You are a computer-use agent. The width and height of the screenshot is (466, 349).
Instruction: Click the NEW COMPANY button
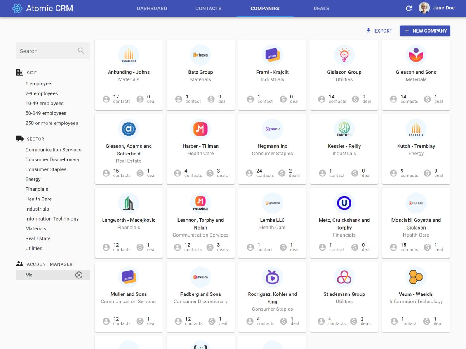425,31
